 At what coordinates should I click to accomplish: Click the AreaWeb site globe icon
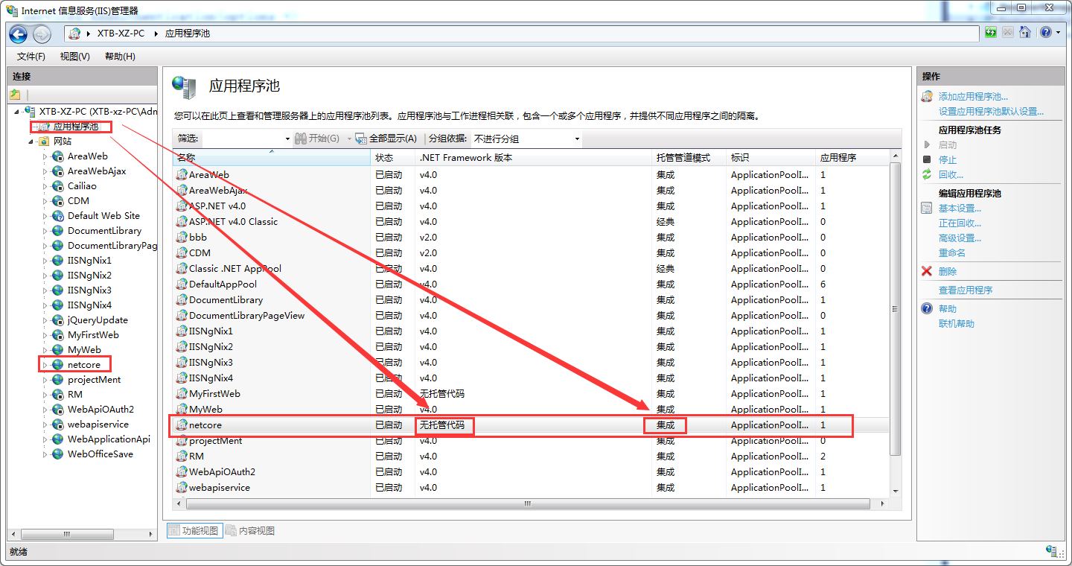[58, 156]
